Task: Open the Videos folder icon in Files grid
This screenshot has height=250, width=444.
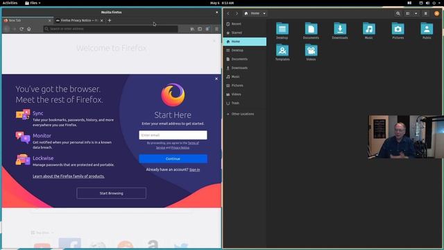Action: coord(311,50)
